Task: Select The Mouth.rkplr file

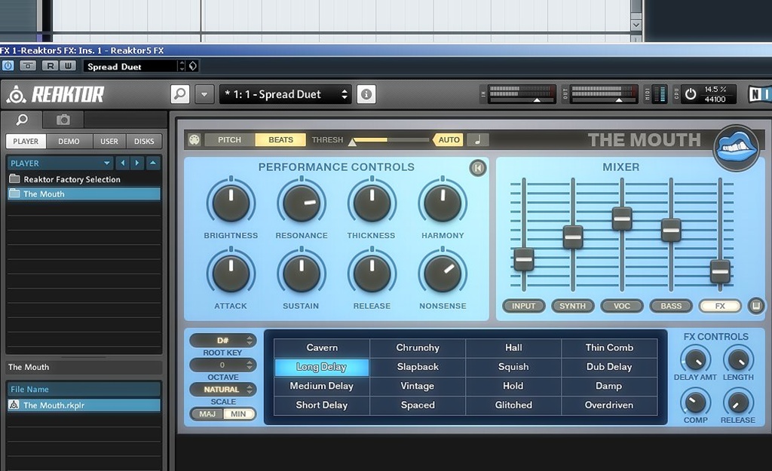Action: click(84, 405)
